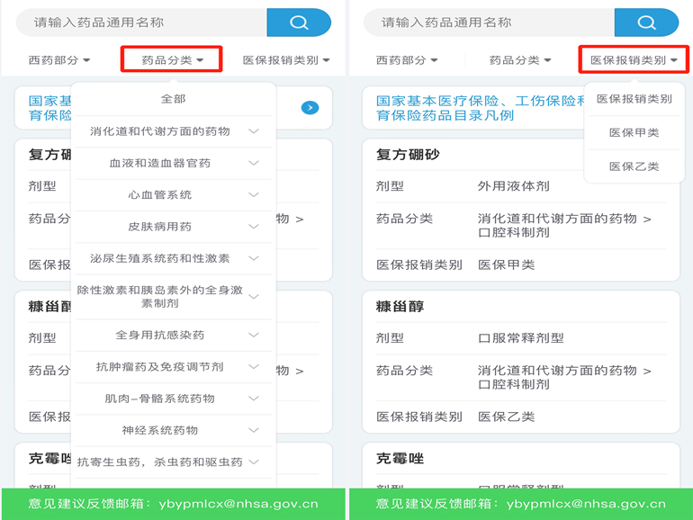Select 泌尿生殖系统药和性激素 category
This screenshot has width=693, height=520.
tap(159, 258)
